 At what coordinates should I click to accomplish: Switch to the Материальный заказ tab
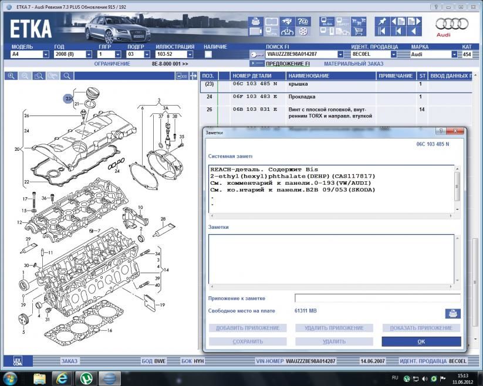tap(353, 63)
